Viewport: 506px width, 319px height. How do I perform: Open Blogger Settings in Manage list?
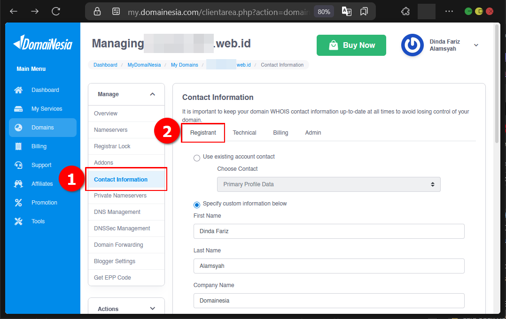click(x=126, y=261)
